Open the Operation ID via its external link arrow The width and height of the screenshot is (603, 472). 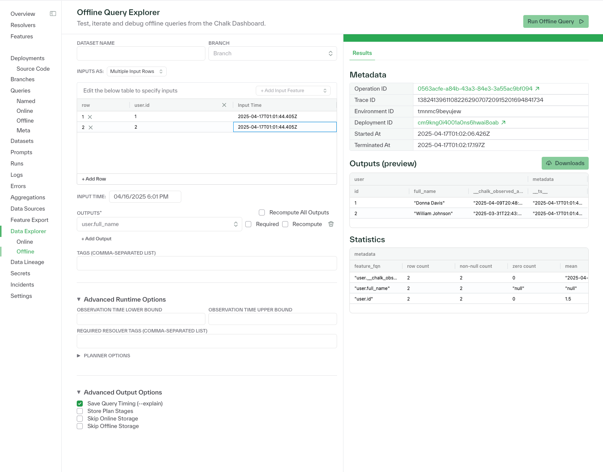pos(538,89)
